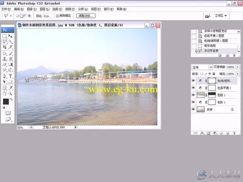Toggle Quick Mask mode
Image resolution: width=243 pixels, height=182 pixels.
click(8, 113)
